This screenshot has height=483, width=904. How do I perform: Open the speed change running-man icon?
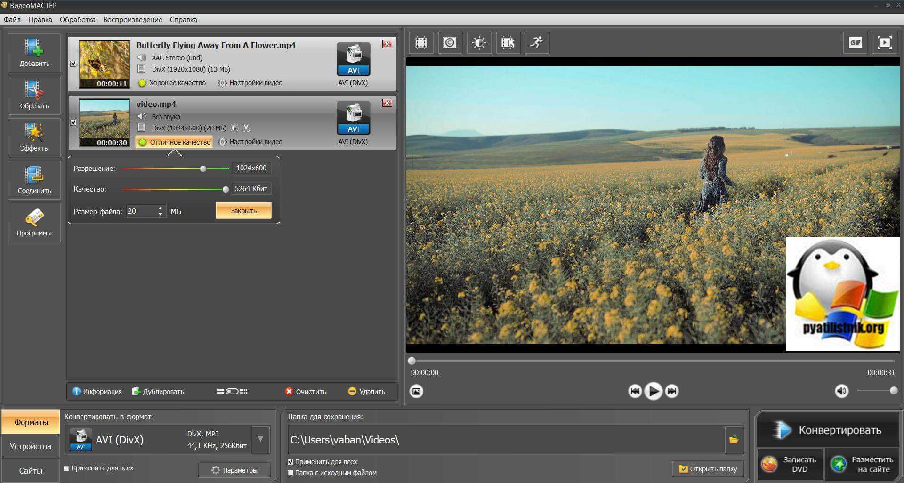[537, 43]
